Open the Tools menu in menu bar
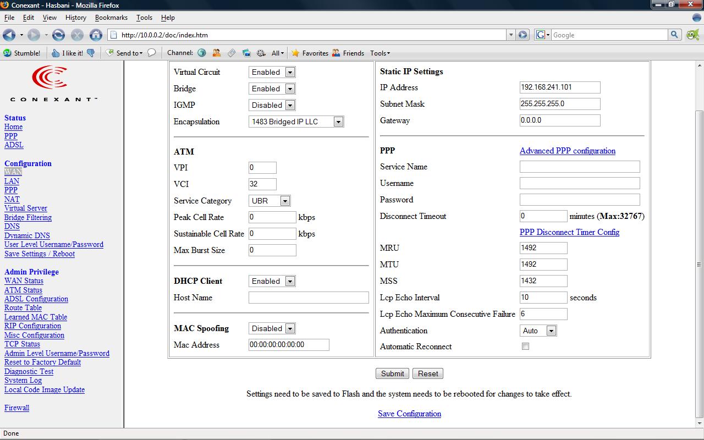The image size is (704, 440). point(144,18)
